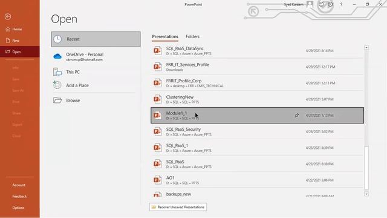
Task: Click the user account picture icon
Action: [310, 4]
